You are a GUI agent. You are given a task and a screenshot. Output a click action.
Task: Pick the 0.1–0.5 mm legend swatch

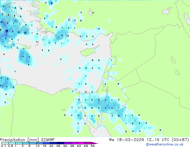(x=5, y=143)
